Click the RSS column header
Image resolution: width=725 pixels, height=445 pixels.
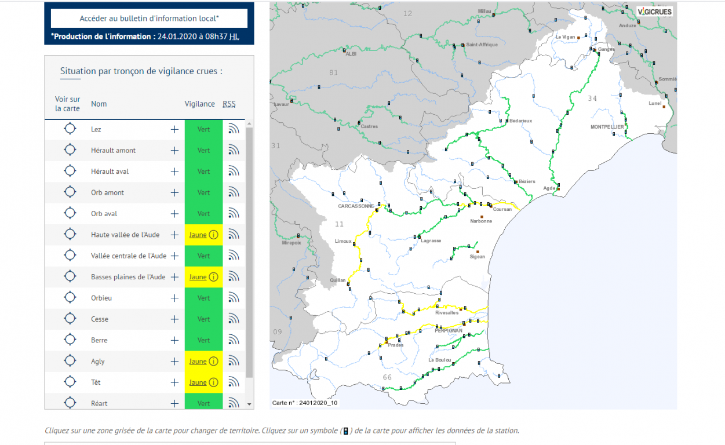229,104
